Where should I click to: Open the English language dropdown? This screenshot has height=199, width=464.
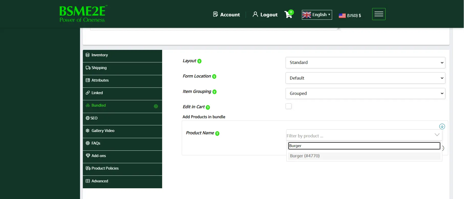click(317, 15)
